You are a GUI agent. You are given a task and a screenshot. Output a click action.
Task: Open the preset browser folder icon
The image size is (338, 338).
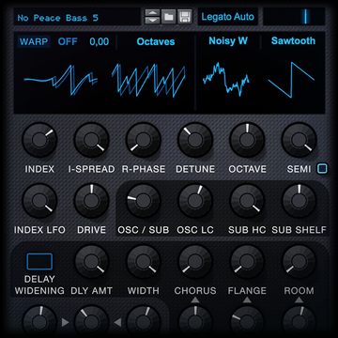coord(169,17)
